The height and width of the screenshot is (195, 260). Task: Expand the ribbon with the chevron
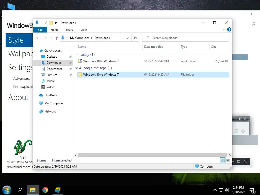point(224,29)
